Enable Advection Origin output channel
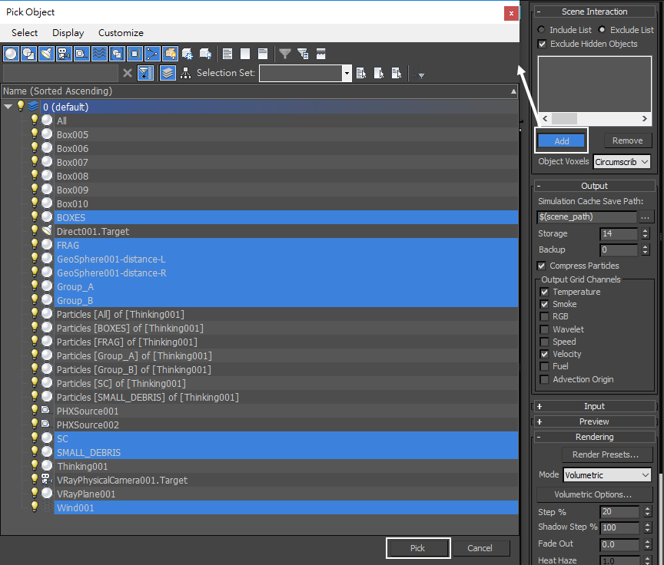Viewport: 664px width, 565px height. pyautogui.click(x=545, y=379)
